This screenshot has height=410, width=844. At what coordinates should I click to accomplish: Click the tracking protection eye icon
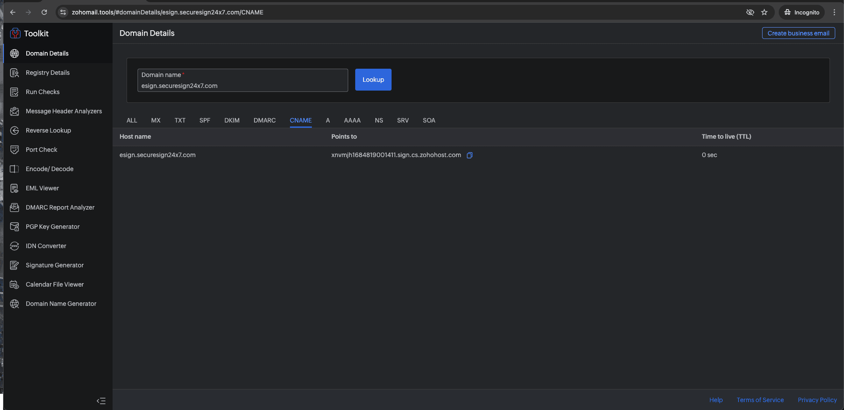[750, 12]
